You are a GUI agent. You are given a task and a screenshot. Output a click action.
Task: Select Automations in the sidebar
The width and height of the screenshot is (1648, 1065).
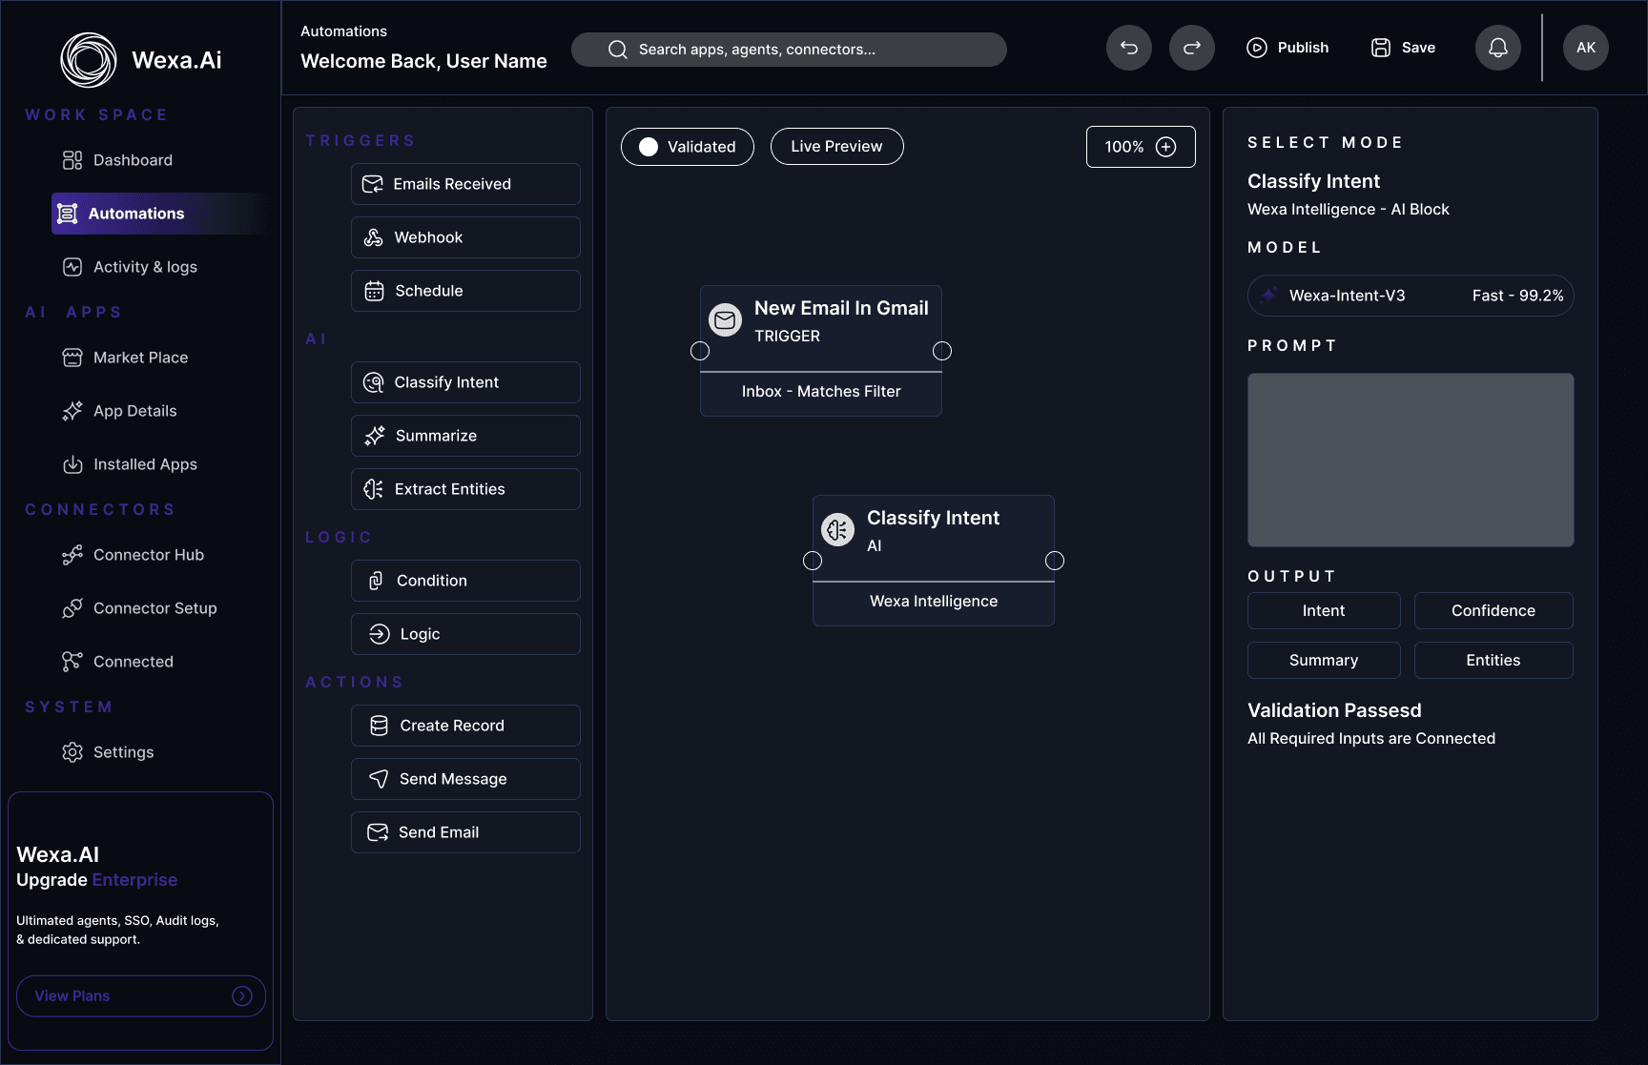(x=162, y=214)
